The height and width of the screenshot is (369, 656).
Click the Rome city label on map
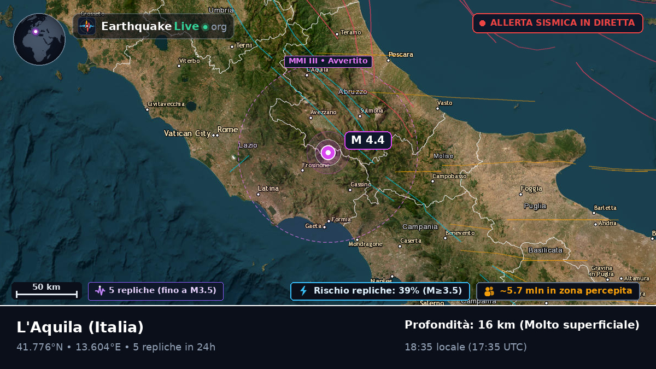tap(227, 130)
